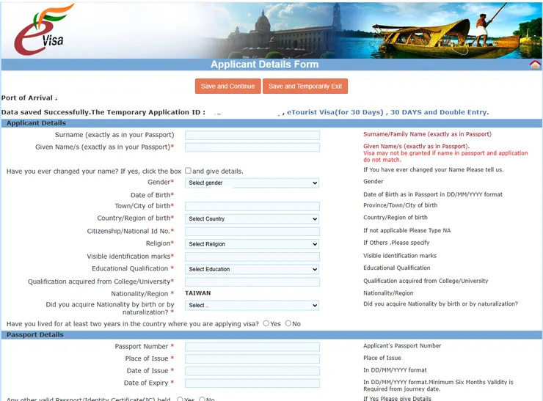Click 'Applicant Details Form' title
The image size is (543, 401).
pos(265,65)
